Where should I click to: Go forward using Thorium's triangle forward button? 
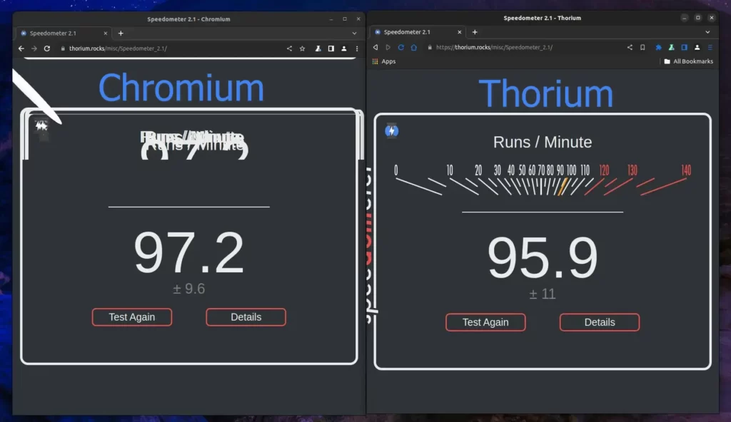coord(388,47)
